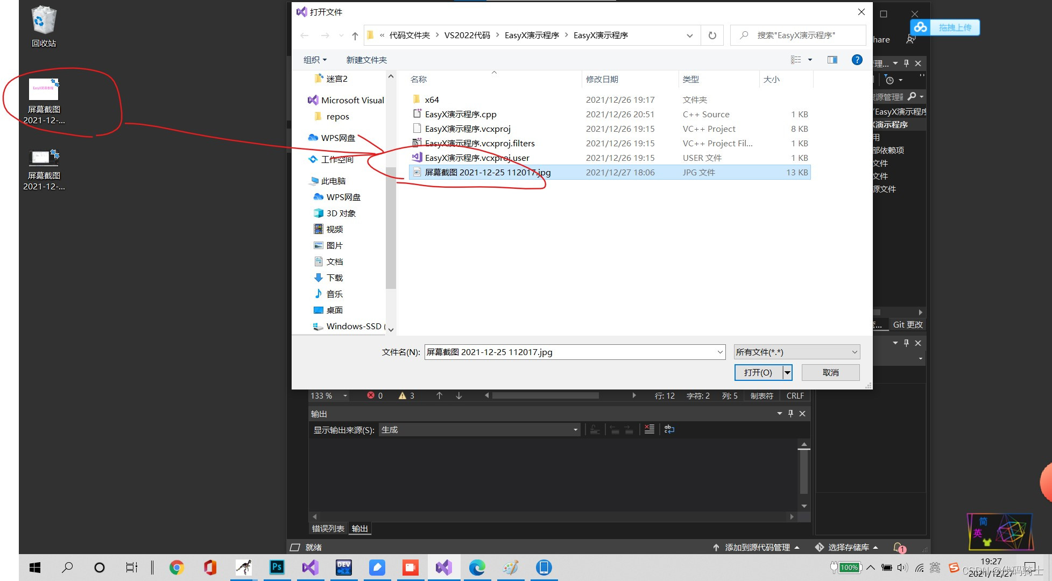1052x581 pixels.
Task: Click the error count icon in editor status
Action: [371, 395]
